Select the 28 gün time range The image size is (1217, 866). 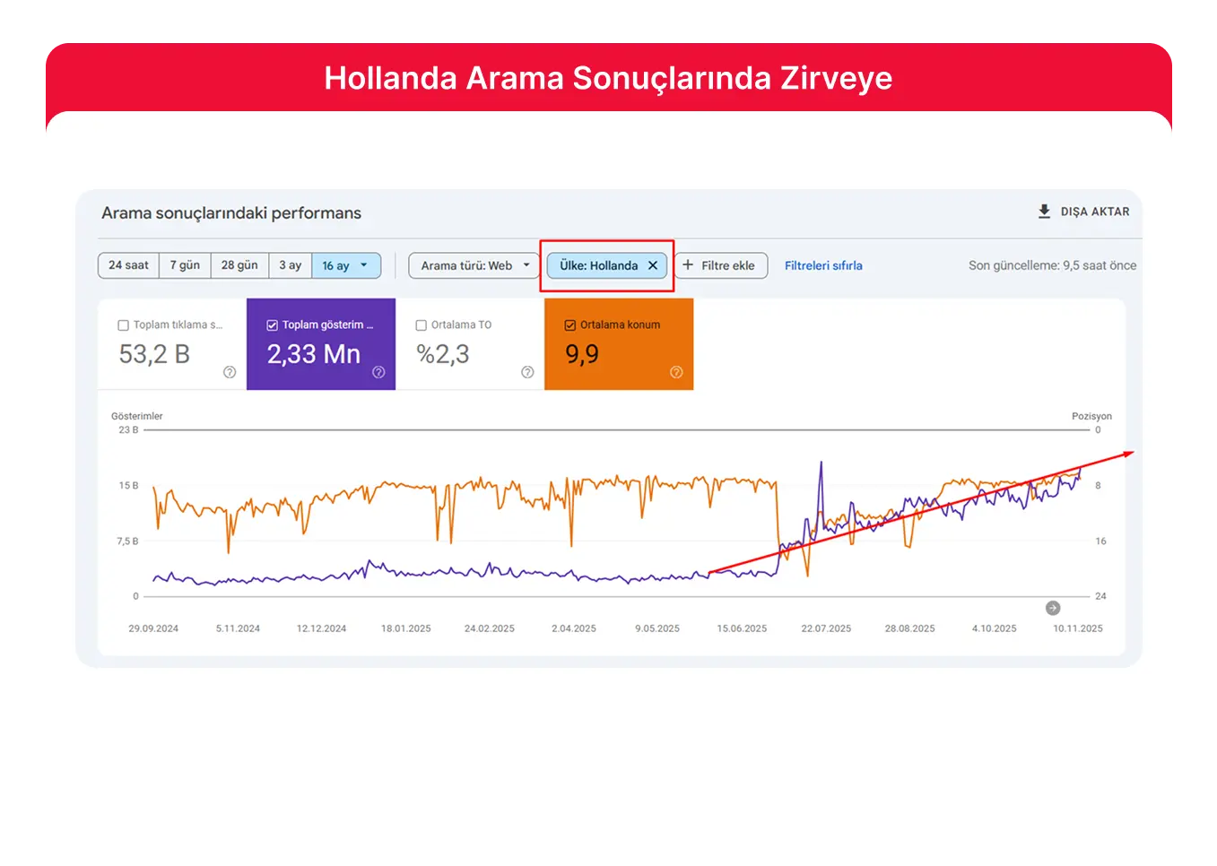pyautogui.click(x=239, y=265)
